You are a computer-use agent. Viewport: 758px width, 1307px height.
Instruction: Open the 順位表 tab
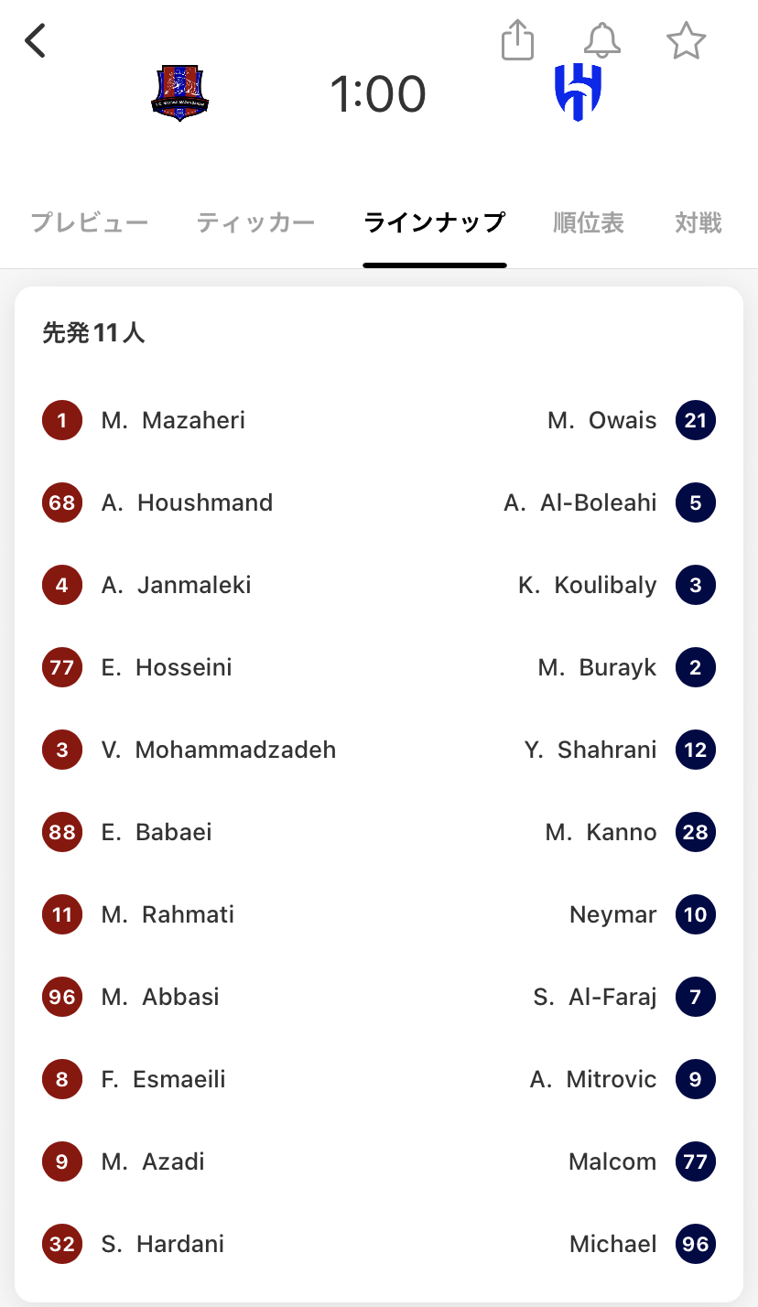click(x=589, y=222)
